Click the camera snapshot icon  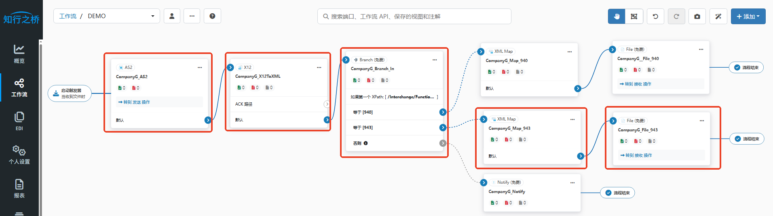point(697,17)
